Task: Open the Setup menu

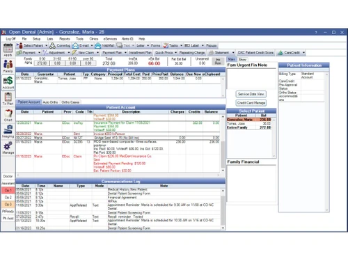Action: pyautogui.click(x=37, y=39)
